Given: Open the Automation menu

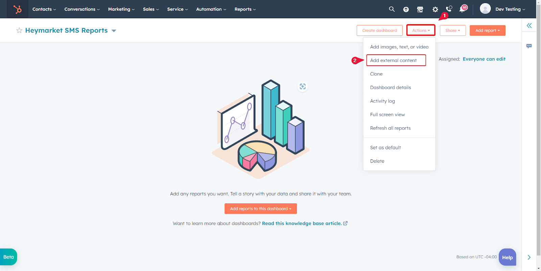Looking at the screenshot, I should 211,9.
